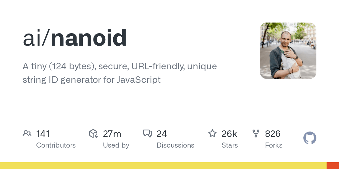The width and height of the screenshot is (339, 169).
Task: Click the ai/nanoid repository title
Action: click(x=75, y=38)
